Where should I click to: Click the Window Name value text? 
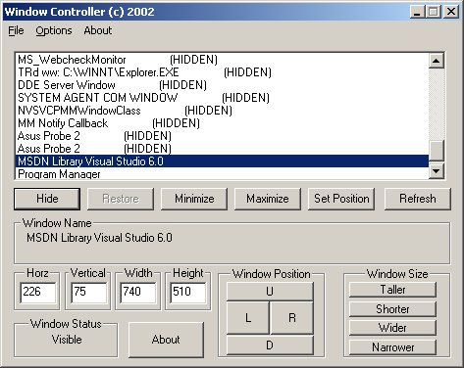point(99,238)
